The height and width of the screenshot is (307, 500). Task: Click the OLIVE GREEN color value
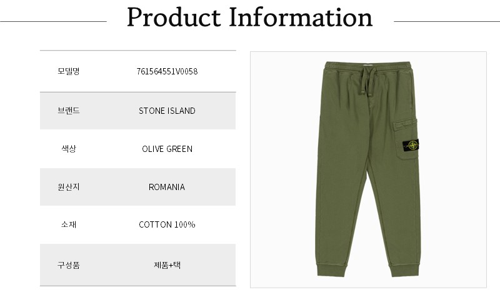click(167, 149)
